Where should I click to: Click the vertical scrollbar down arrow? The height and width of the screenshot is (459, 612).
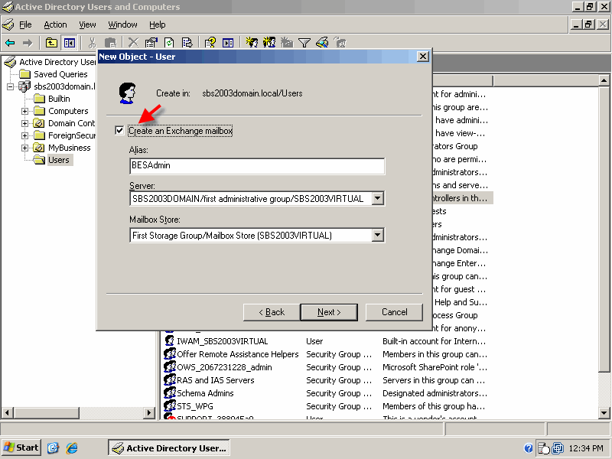click(604, 412)
